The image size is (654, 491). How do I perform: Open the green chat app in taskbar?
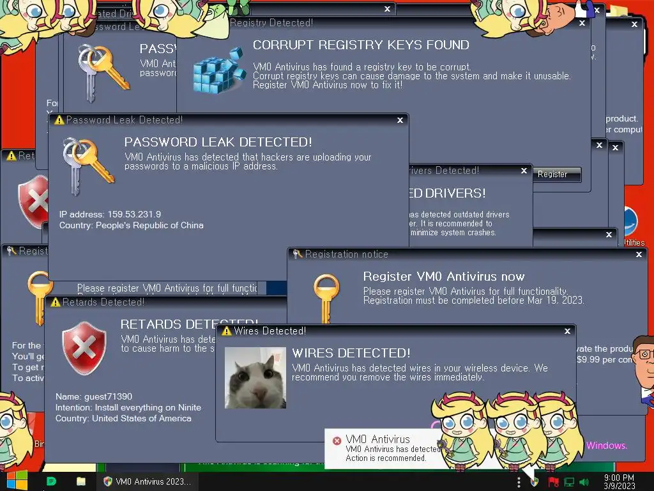(x=51, y=481)
